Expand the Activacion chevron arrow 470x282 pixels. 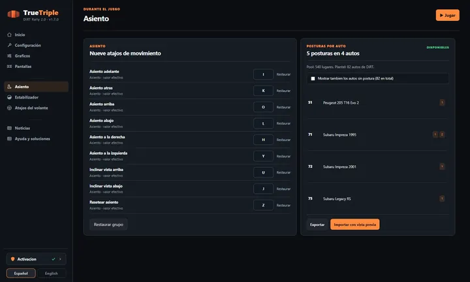pos(60,259)
